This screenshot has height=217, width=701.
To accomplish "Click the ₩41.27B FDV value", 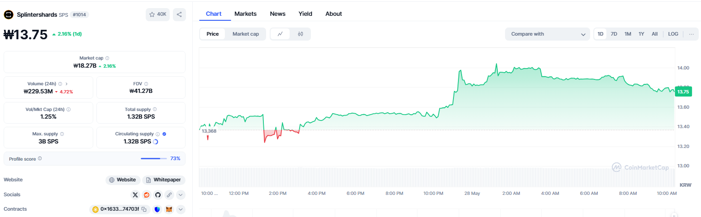I will [x=141, y=92].
